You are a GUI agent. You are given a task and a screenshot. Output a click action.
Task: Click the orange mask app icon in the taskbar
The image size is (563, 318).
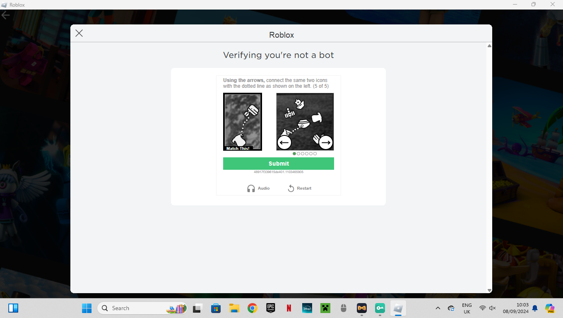click(x=362, y=308)
